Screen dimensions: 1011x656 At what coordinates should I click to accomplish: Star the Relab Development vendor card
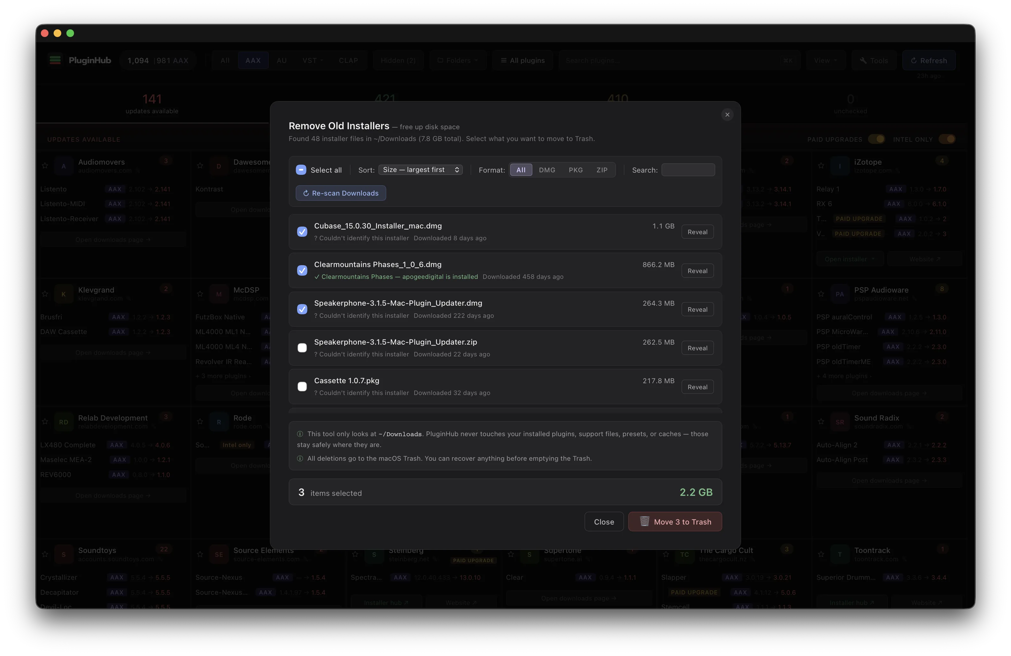click(45, 421)
